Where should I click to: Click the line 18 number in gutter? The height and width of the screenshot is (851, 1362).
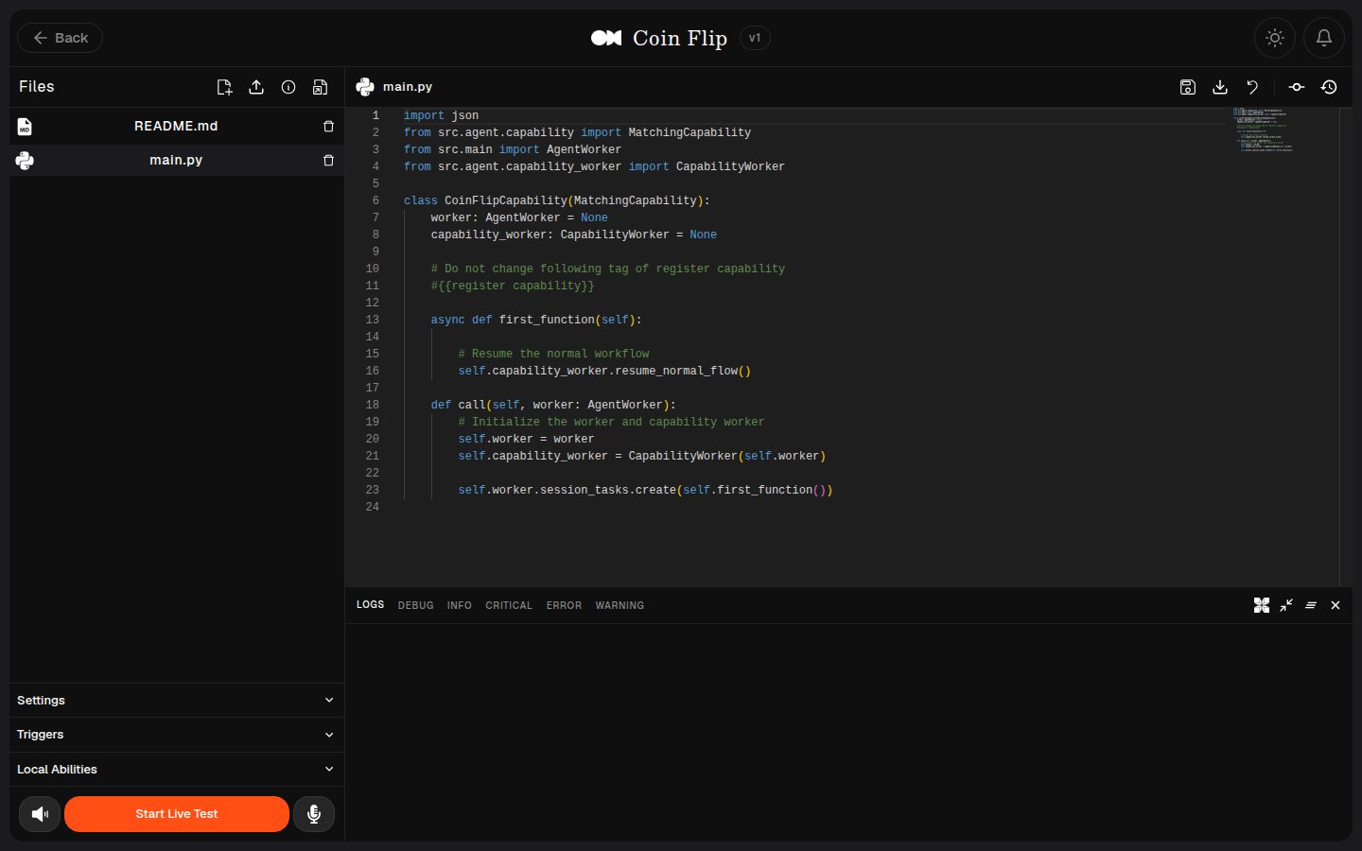tap(373, 405)
